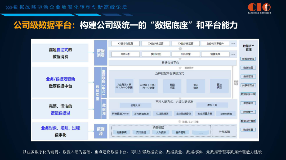286x160 pixels.
Task: Click the vertical 数据服务 arrow on the panel's right edge
Action: (233, 82)
